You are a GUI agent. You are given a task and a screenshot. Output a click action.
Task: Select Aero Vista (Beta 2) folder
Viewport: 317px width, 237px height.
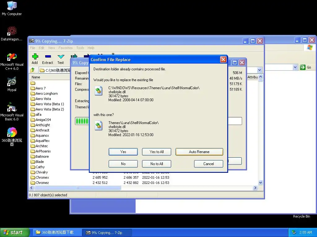tap(47, 109)
